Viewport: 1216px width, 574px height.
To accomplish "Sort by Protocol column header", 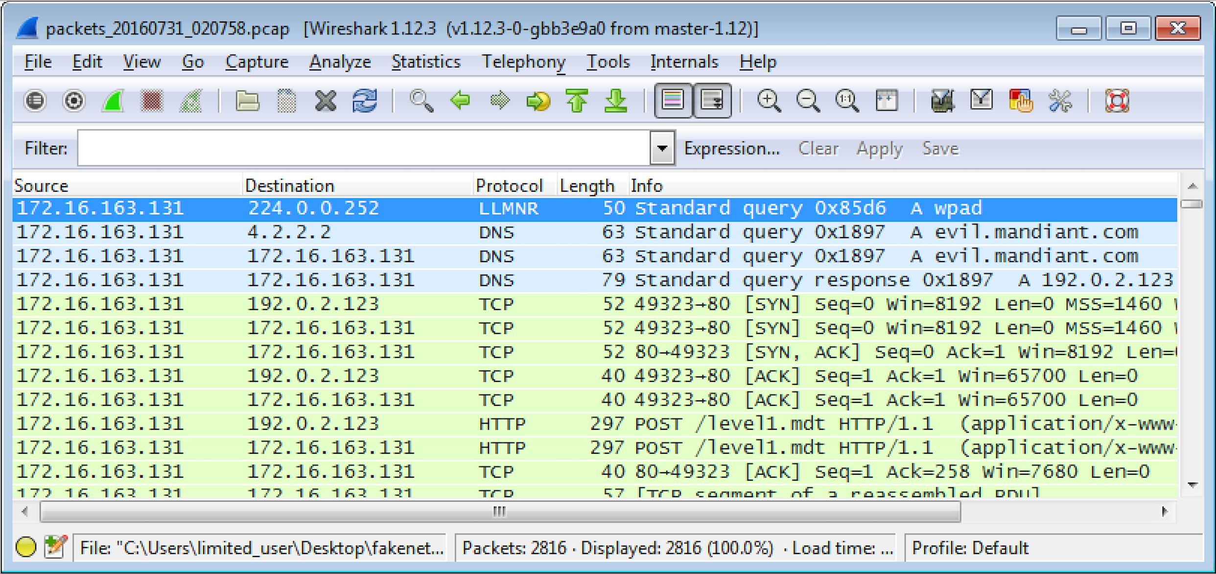I will coord(515,186).
